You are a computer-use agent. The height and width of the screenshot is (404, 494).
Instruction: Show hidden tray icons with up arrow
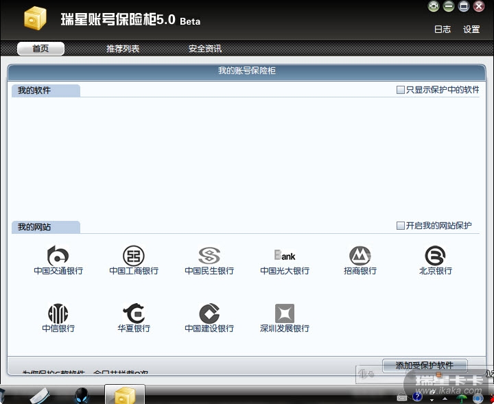445,399
